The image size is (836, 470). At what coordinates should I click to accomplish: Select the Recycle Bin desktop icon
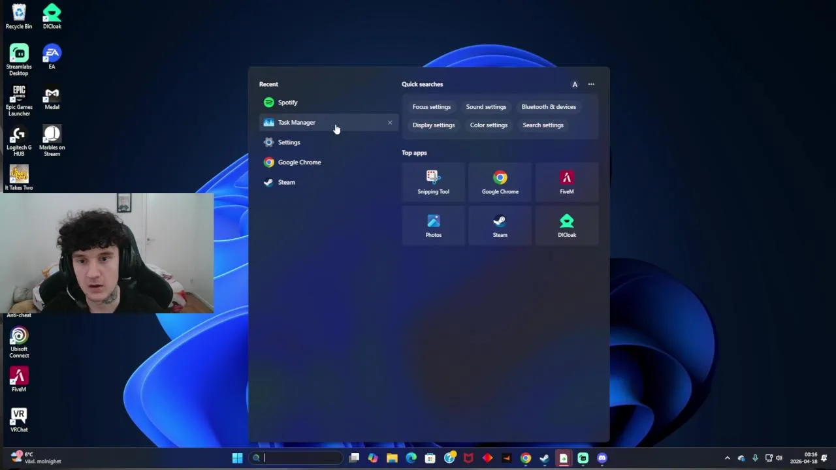19,17
